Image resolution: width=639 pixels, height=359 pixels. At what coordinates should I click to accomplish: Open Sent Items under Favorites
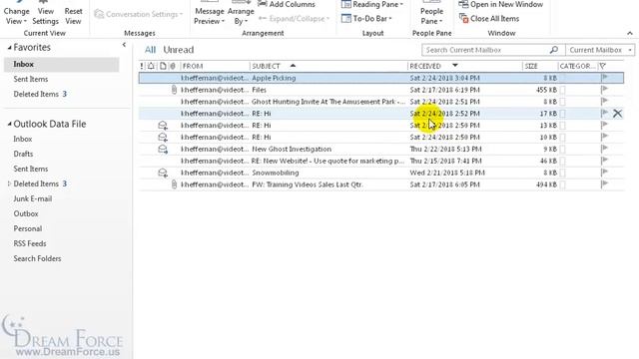coord(31,79)
